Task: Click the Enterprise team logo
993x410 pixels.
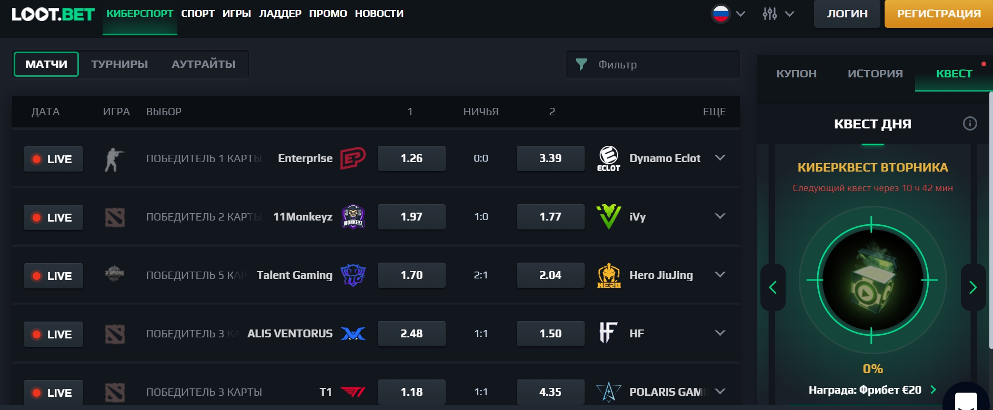Action: point(353,158)
